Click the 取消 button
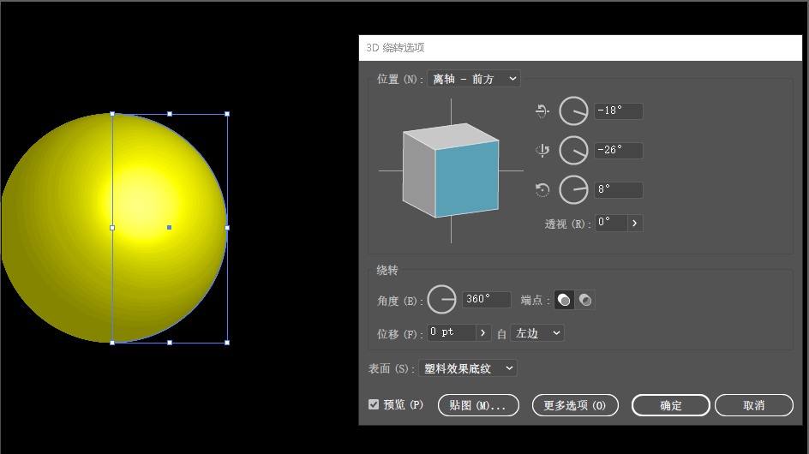 pos(754,405)
